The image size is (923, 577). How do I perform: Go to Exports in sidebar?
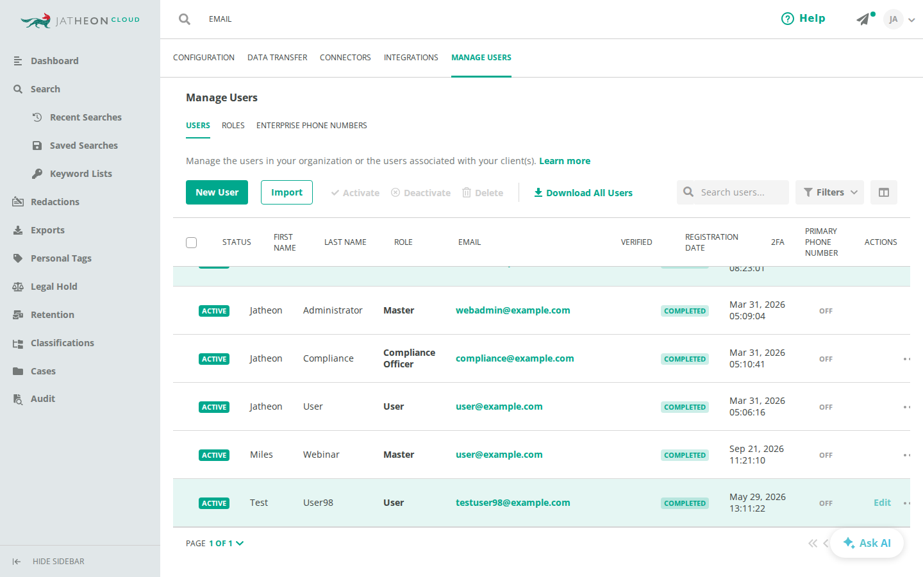47,230
